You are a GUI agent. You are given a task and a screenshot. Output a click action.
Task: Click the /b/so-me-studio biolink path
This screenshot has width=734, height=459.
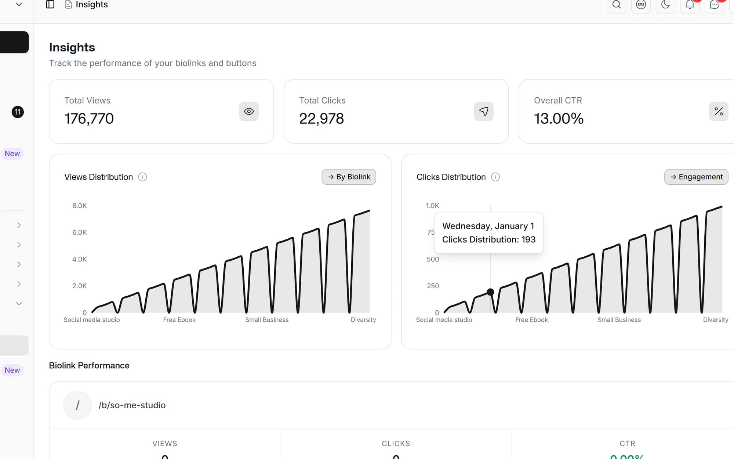coord(132,405)
